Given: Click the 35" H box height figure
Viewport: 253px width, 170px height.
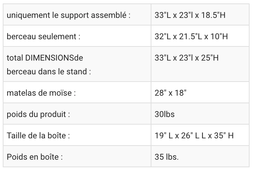Looking at the screenshot, I should (x=224, y=136).
